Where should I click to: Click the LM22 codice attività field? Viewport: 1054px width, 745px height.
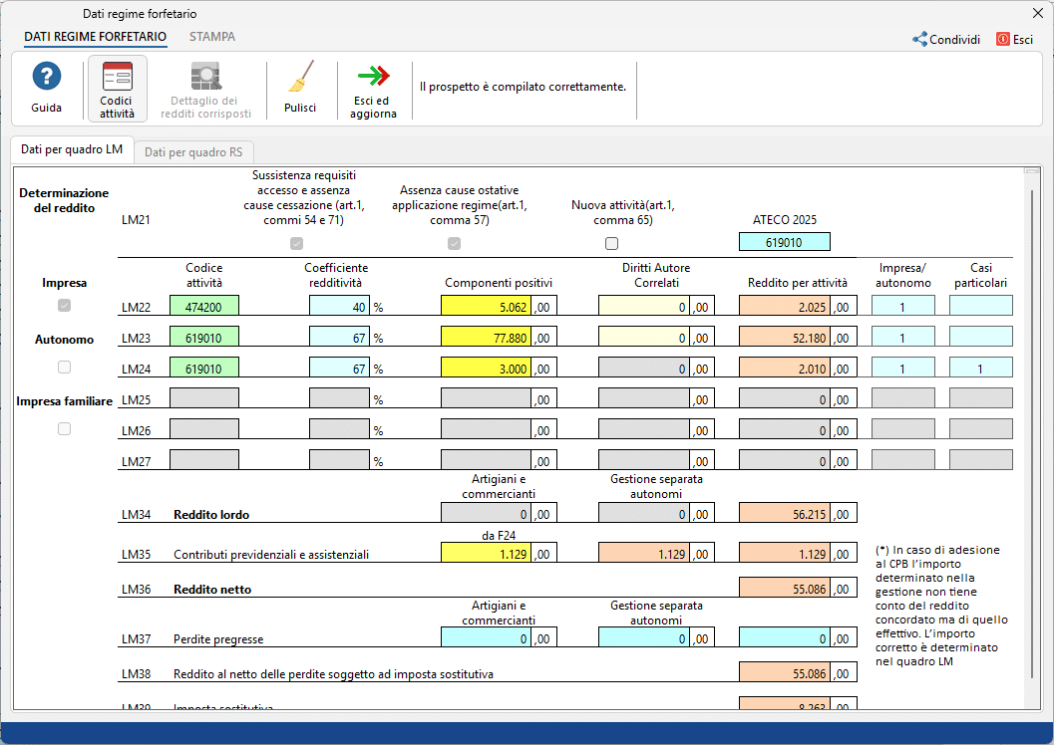(206, 306)
